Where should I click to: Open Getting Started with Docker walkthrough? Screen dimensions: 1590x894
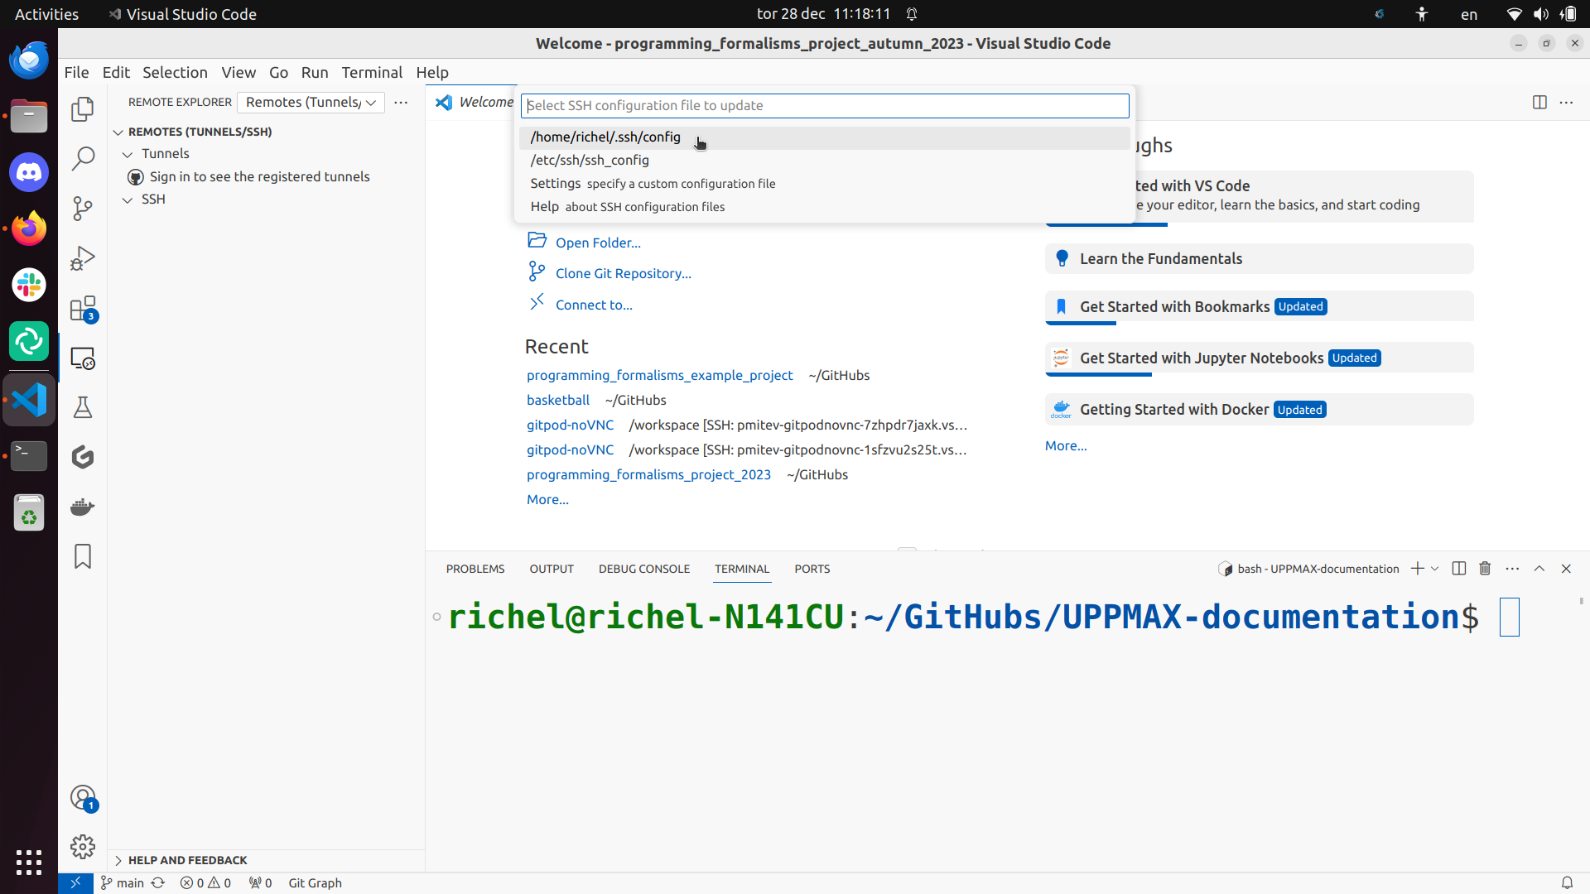click(1259, 410)
